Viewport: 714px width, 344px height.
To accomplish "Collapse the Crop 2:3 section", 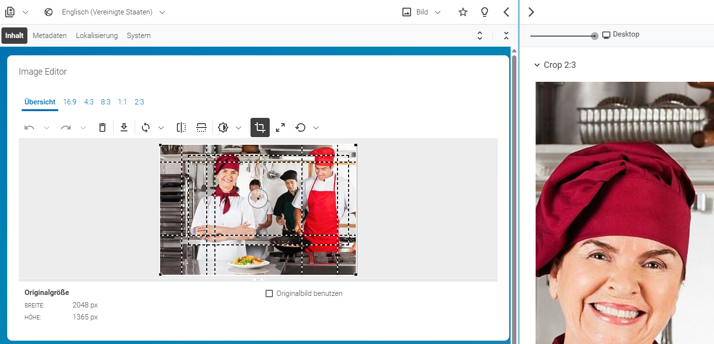I will [537, 65].
